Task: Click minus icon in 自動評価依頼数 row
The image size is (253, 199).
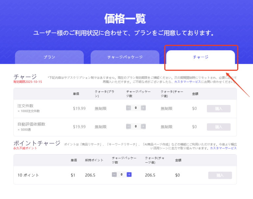Action: point(128,126)
